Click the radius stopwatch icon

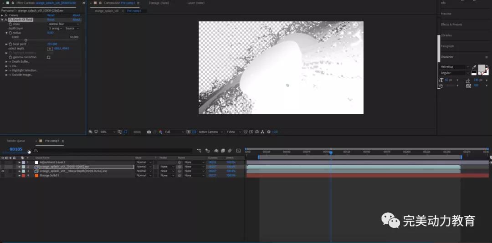(x=10, y=33)
